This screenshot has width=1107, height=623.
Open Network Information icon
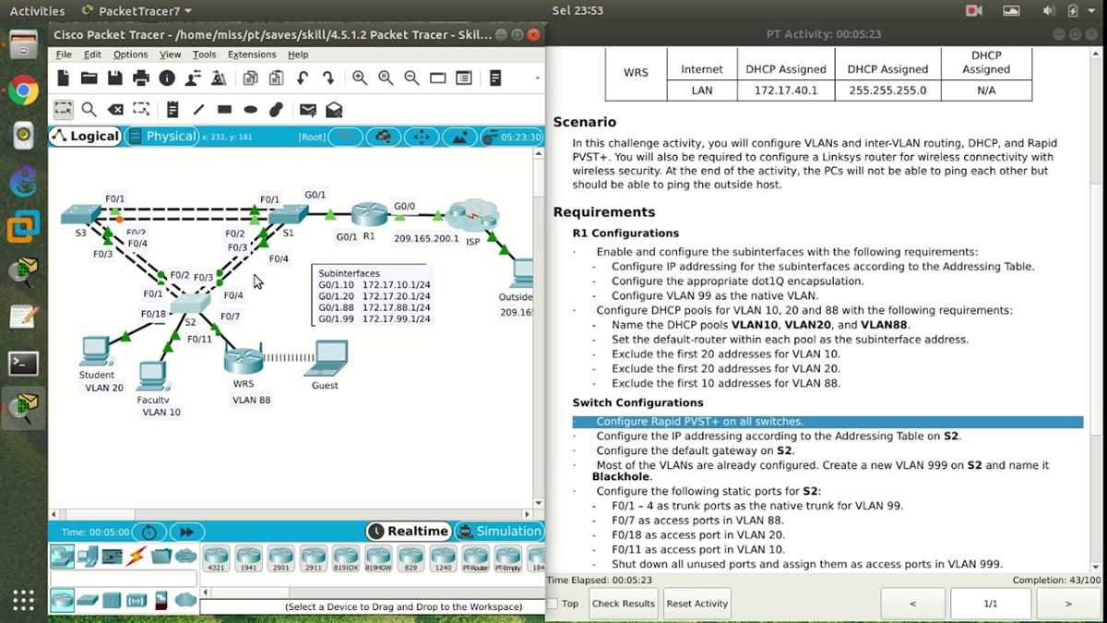click(x=167, y=78)
